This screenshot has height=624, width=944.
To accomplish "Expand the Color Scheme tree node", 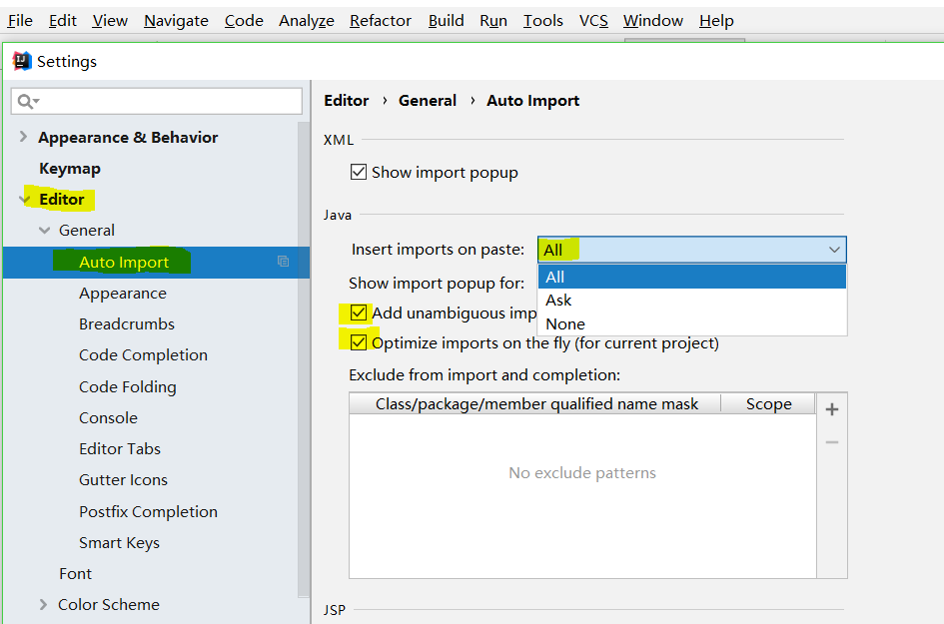I will point(43,604).
